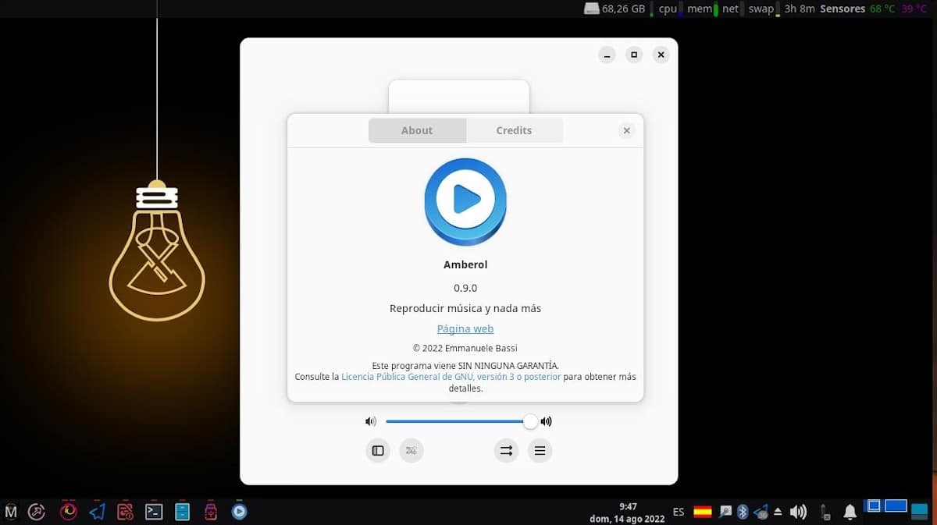This screenshot has height=525, width=937.
Task: Click the 68 °C temperature reading
Action: tap(882, 9)
